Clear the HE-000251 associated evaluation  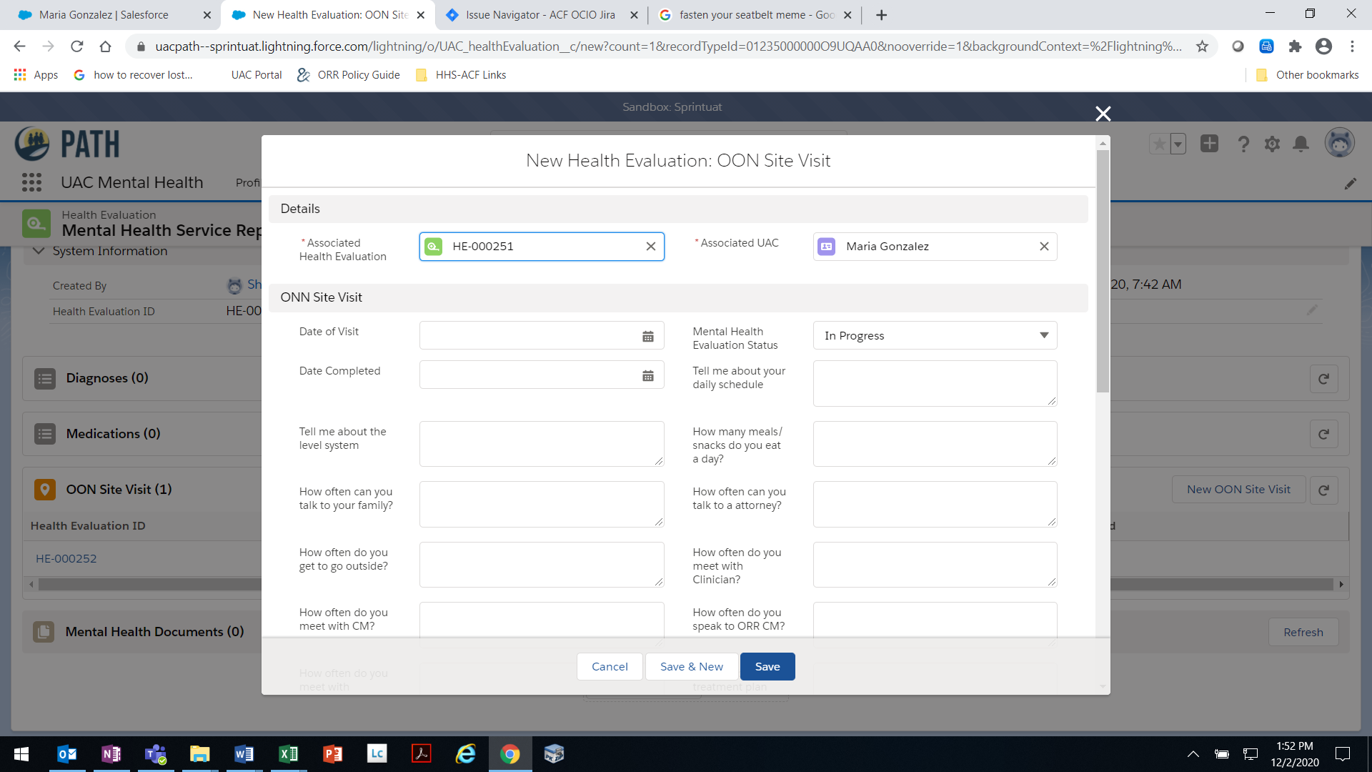(x=650, y=247)
